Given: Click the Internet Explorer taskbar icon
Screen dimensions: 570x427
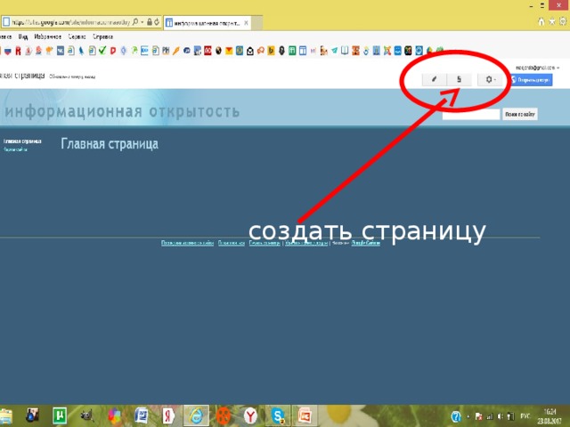Looking at the screenshot, I should click(196, 415).
